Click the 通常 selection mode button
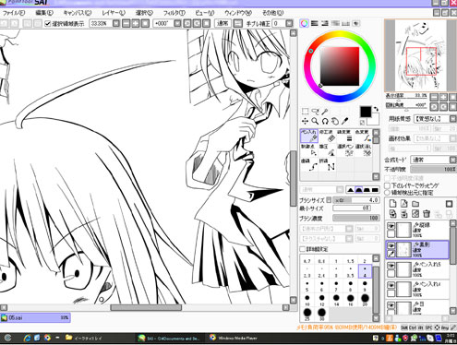Screen dimensions: 457x345 [222, 23]
